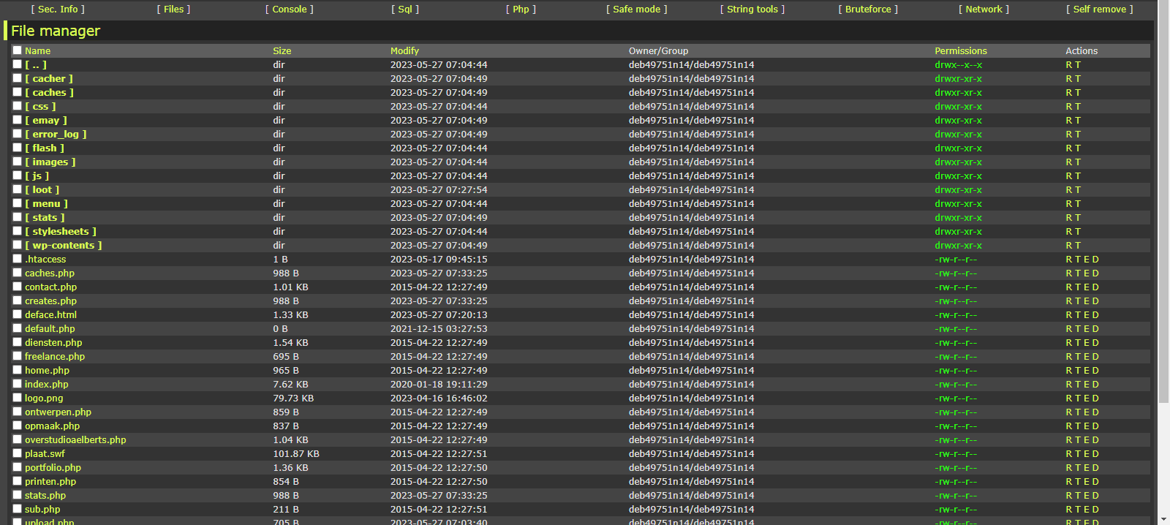This screenshot has height=525, width=1170.
Task: Open the stats directory
Action: point(45,218)
